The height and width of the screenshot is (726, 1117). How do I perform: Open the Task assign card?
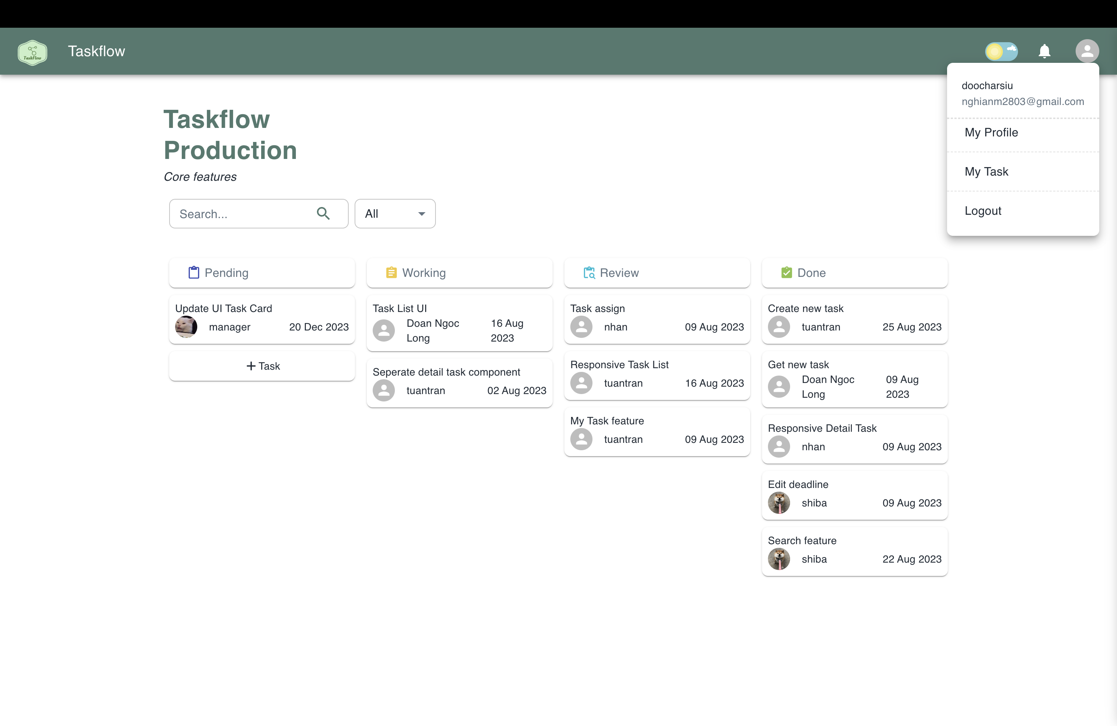pyautogui.click(x=657, y=319)
